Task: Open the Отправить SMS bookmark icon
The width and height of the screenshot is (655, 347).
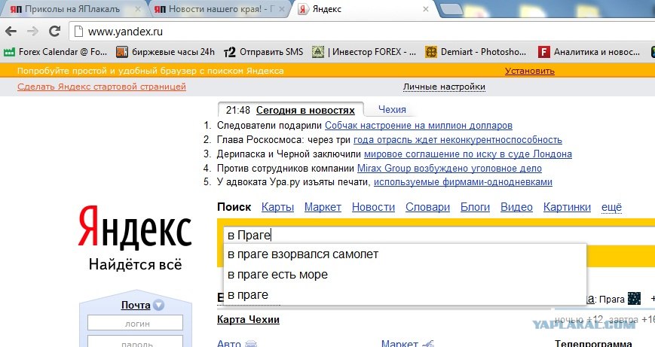Action: [230, 52]
